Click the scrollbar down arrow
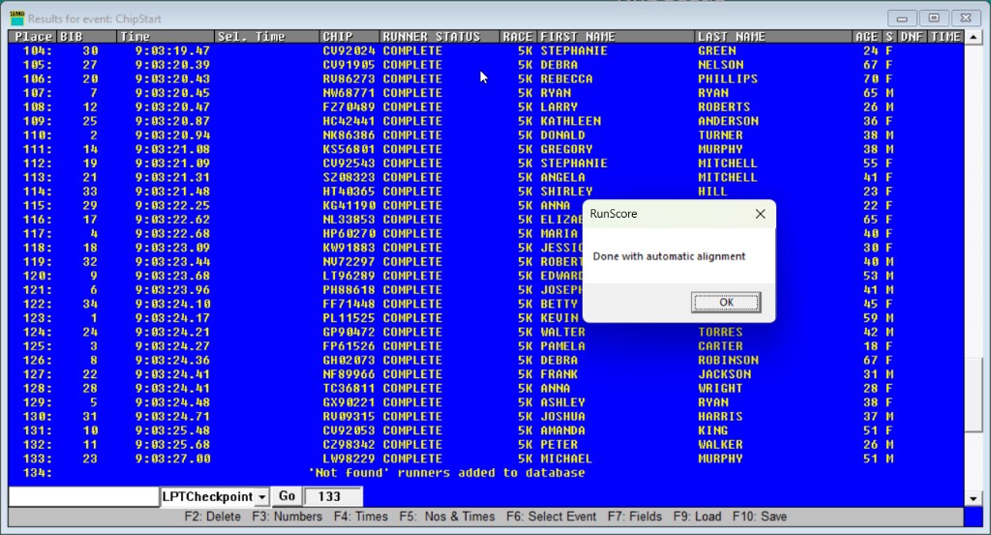This screenshot has height=535, width=991. pos(974,498)
